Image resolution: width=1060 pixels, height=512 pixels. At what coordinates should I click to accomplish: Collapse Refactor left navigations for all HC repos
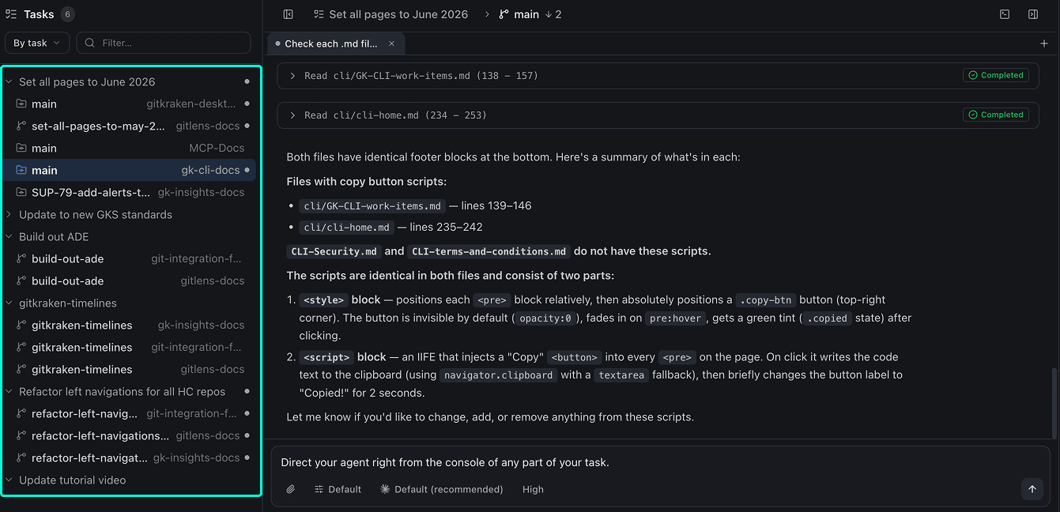tap(9, 391)
